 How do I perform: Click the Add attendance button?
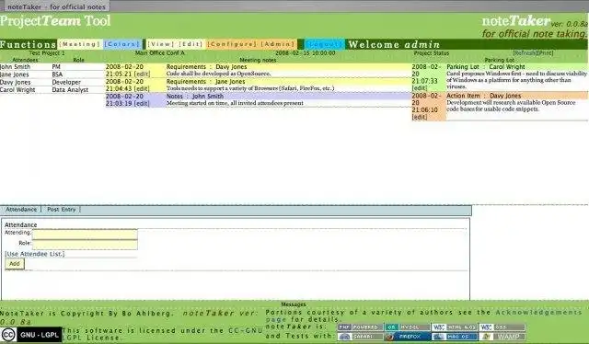point(15,264)
